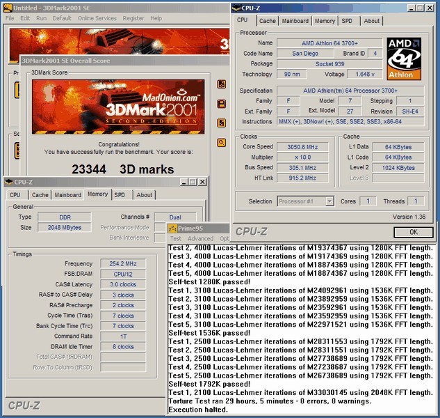Open the File menu in 3DMark2001
Image resolution: width=440 pixels, height=418 pixels.
10,18
